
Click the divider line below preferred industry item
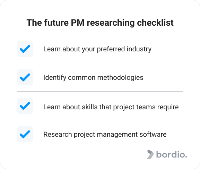pyautogui.click(x=100, y=63)
